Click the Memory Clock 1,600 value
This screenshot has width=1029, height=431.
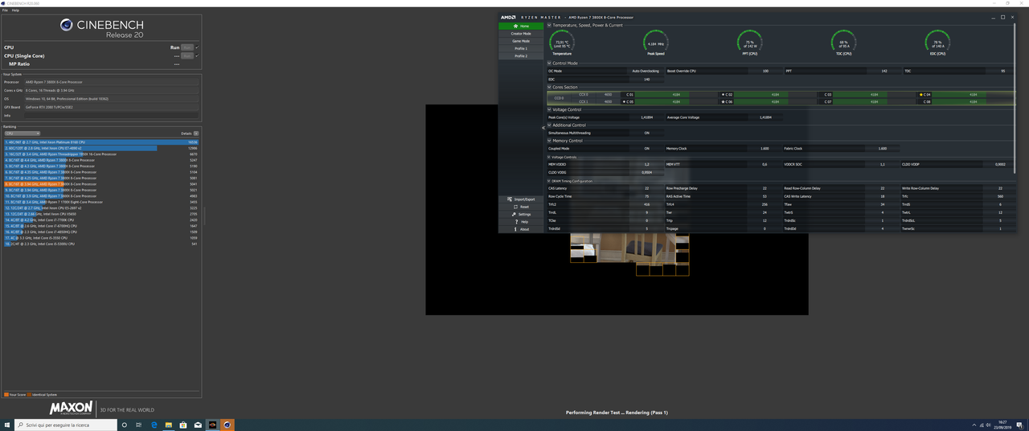coord(764,148)
